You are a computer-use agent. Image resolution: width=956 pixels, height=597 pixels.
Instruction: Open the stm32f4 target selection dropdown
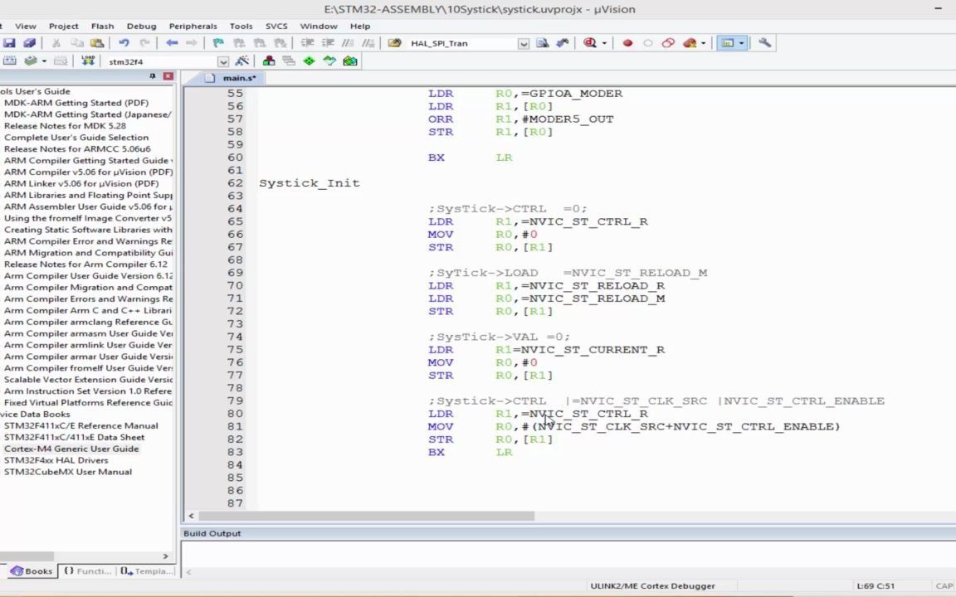(223, 61)
